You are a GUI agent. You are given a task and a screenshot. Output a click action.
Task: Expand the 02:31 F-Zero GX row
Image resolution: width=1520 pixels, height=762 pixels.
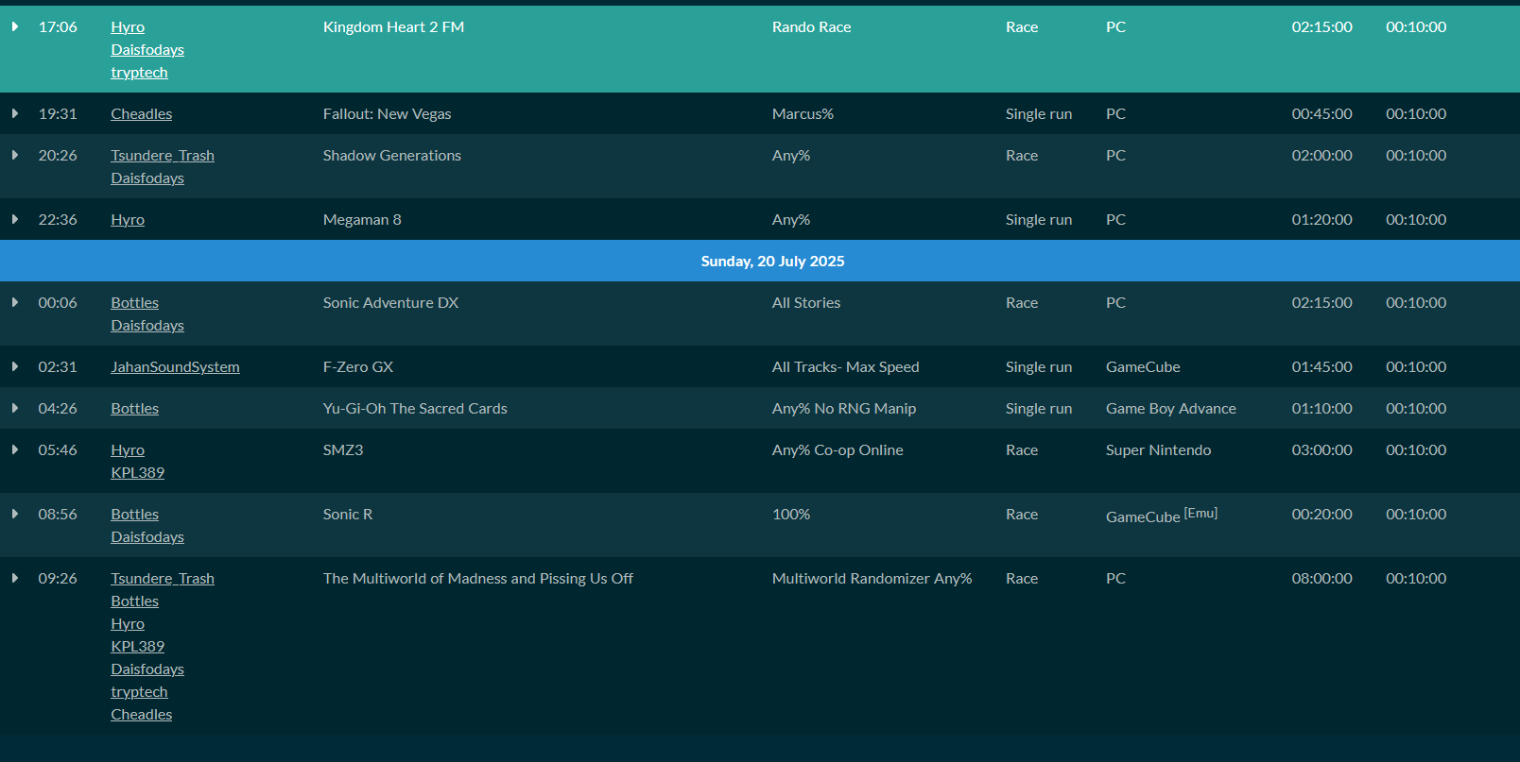click(x=15, y=366)
